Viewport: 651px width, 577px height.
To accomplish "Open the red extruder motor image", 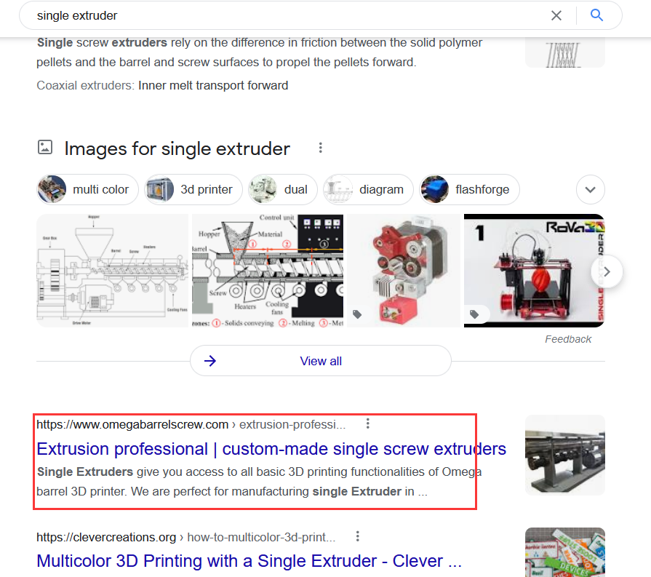I will [404, 271].
